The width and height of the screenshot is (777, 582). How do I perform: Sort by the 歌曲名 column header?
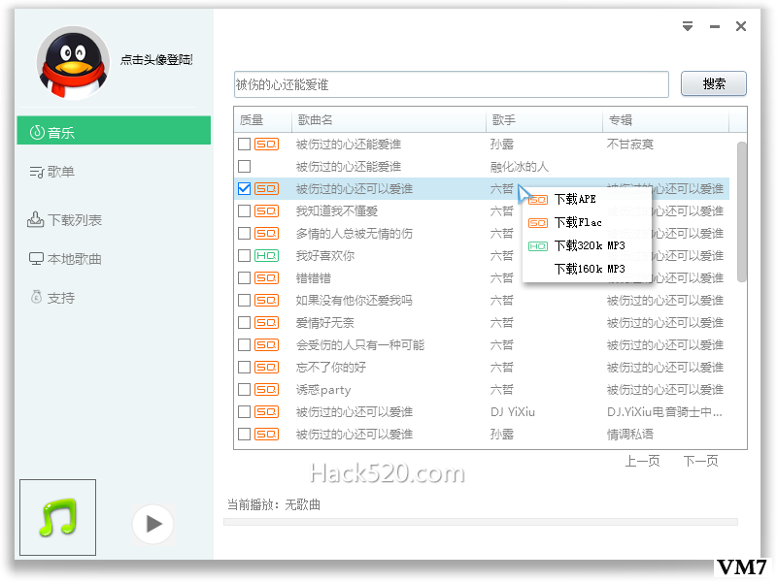pos(388,120)
